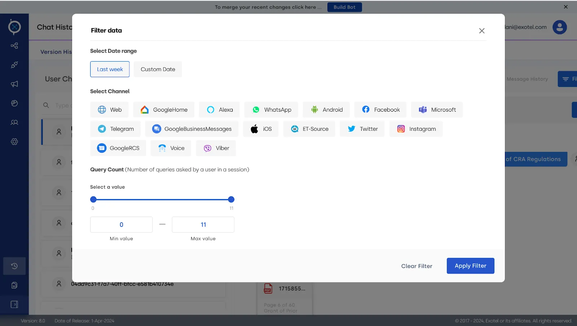Screen dimensions: 577x326
Task: Select Facebook as channel
Action: [380, 110]
